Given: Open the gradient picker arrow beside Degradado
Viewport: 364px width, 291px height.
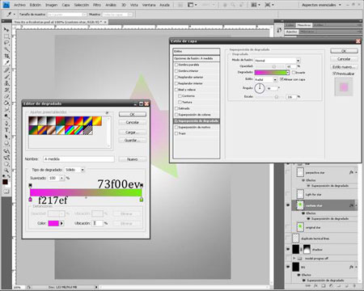Looking at the screenshot, I should coord(288,72).
